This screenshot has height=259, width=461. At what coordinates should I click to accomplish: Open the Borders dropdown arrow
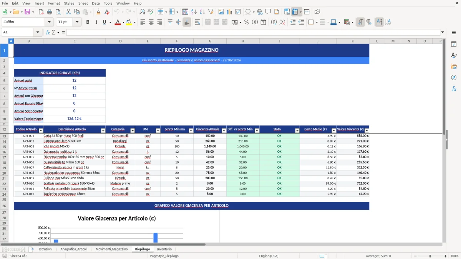[x=317, y=22]
